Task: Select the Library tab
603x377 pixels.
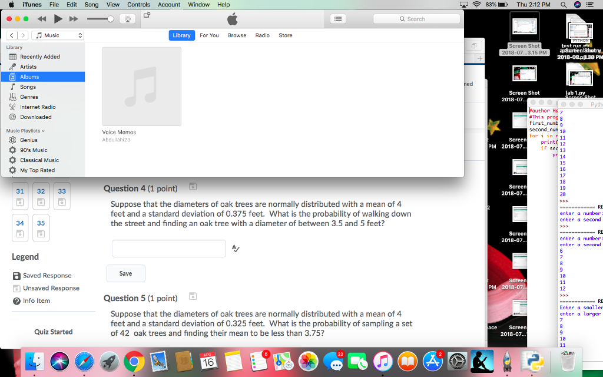Action: pos(181,35)
